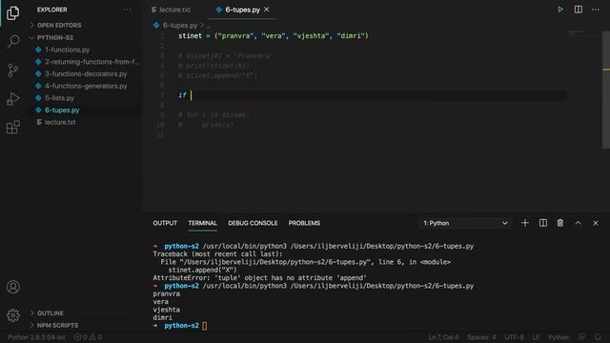
Task: Close the 6-tupes.py editor tab
Action: click(x=267, y=10)
